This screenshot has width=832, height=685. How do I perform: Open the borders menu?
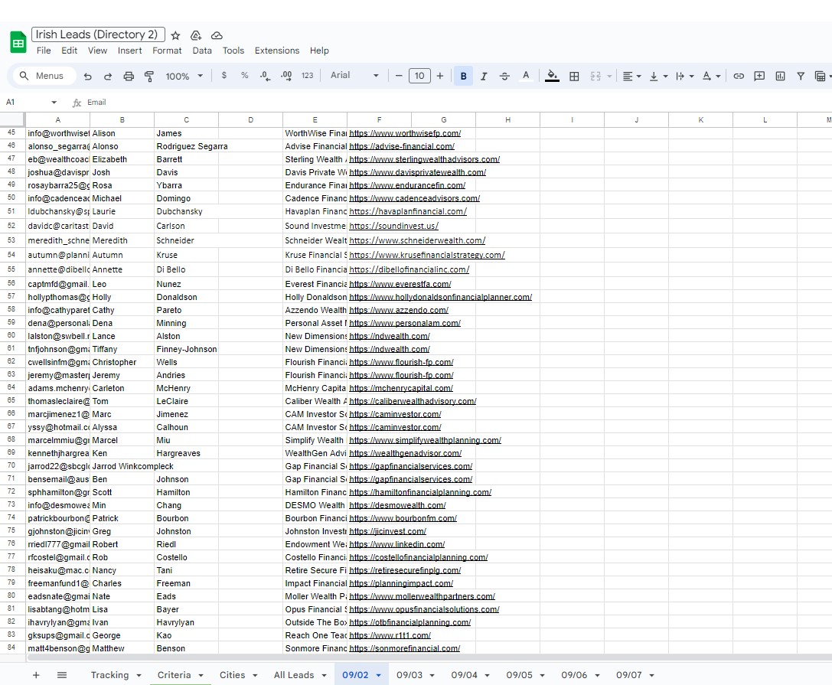point(574,76)
